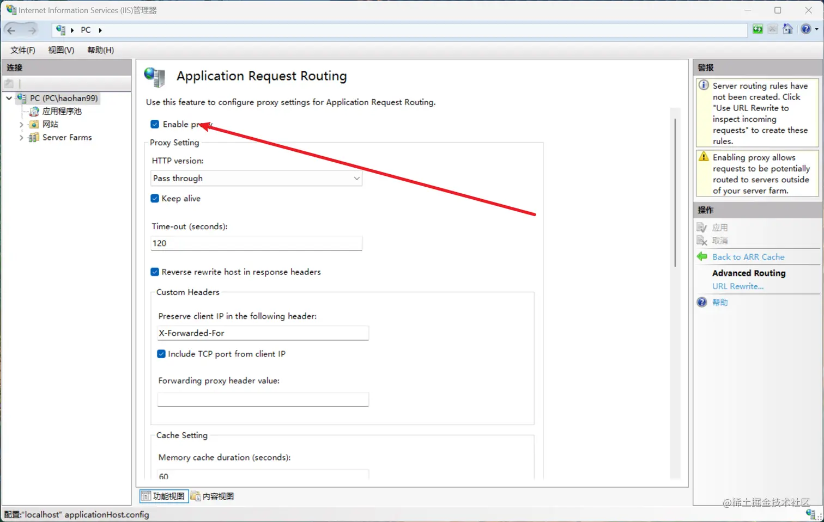
Task: Click the home icon in toolbar
Action: click(x=787, y=29)
